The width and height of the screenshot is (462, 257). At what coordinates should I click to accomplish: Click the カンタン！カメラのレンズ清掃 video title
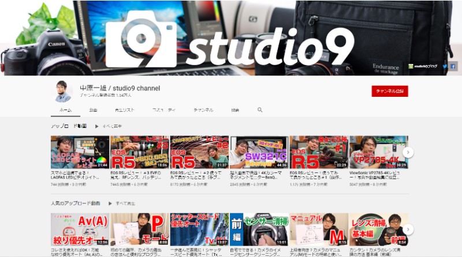[375, 252]
